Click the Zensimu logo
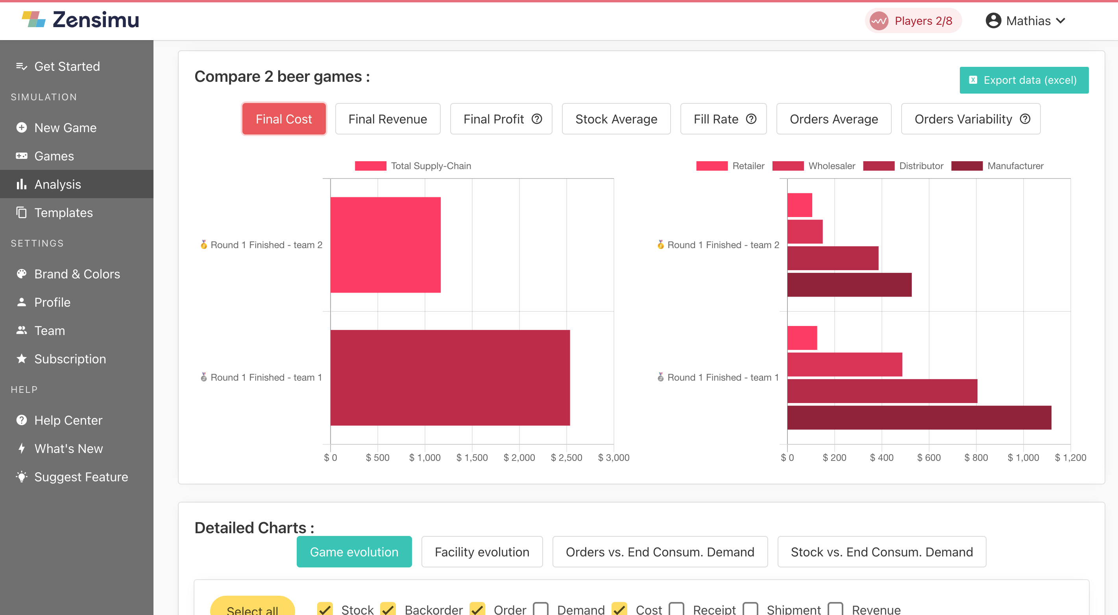This screenshot has height=615, width=1118. [81, 20]
